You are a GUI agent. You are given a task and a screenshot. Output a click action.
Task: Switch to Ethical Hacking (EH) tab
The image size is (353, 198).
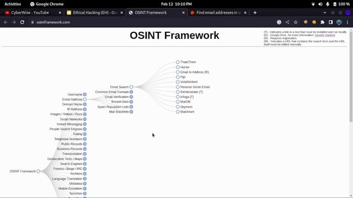click(x=94, y=13)
